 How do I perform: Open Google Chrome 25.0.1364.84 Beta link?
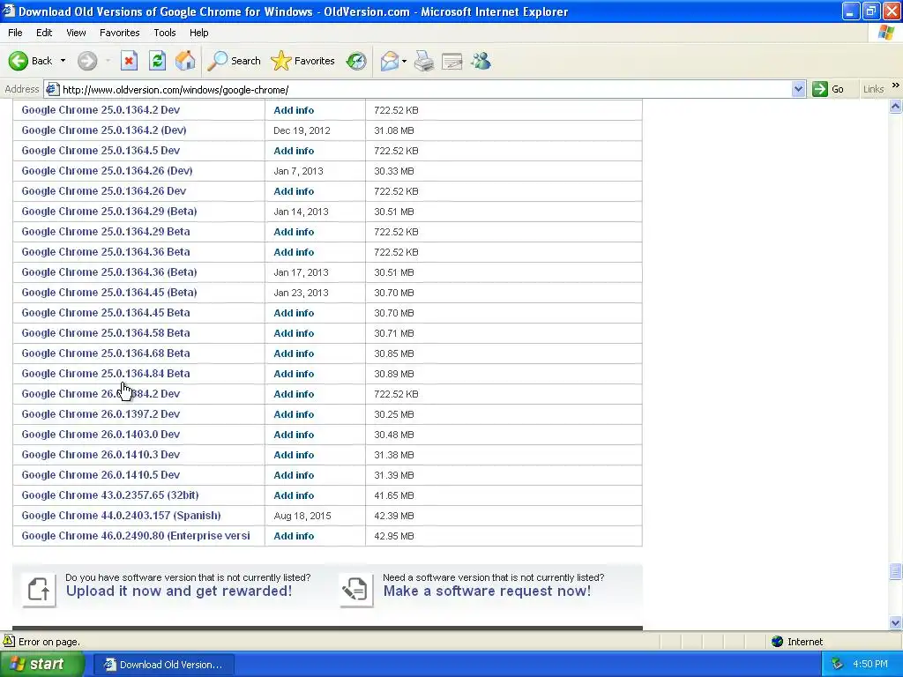pyautogui.click(x=106, y=374)
